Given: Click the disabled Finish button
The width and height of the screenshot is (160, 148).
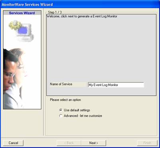Looking at the screenshot, I should pyautogui.click(x=147, y=143).
